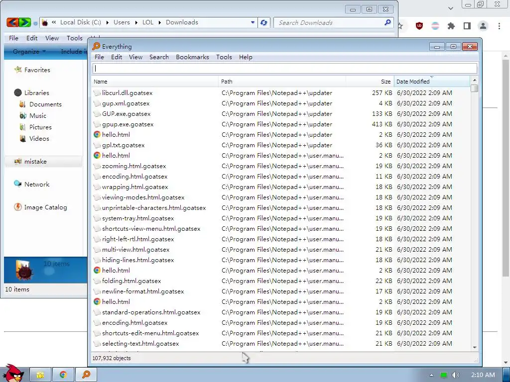Viewport: 510px width, 382px height.
Task: Click the Explorer forward arrow button
Action: pos(25,22)
